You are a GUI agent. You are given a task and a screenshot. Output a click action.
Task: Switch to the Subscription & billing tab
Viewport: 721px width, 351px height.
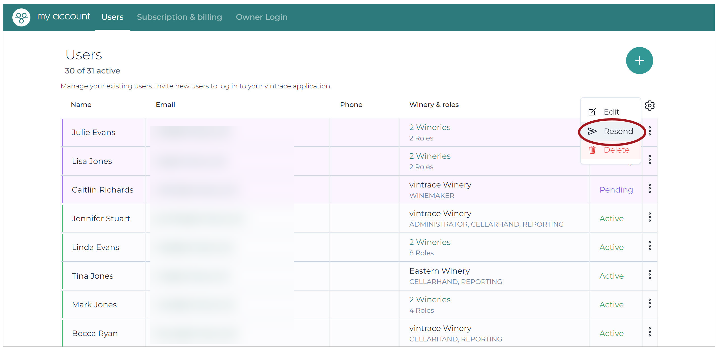[x=179, y=17]
